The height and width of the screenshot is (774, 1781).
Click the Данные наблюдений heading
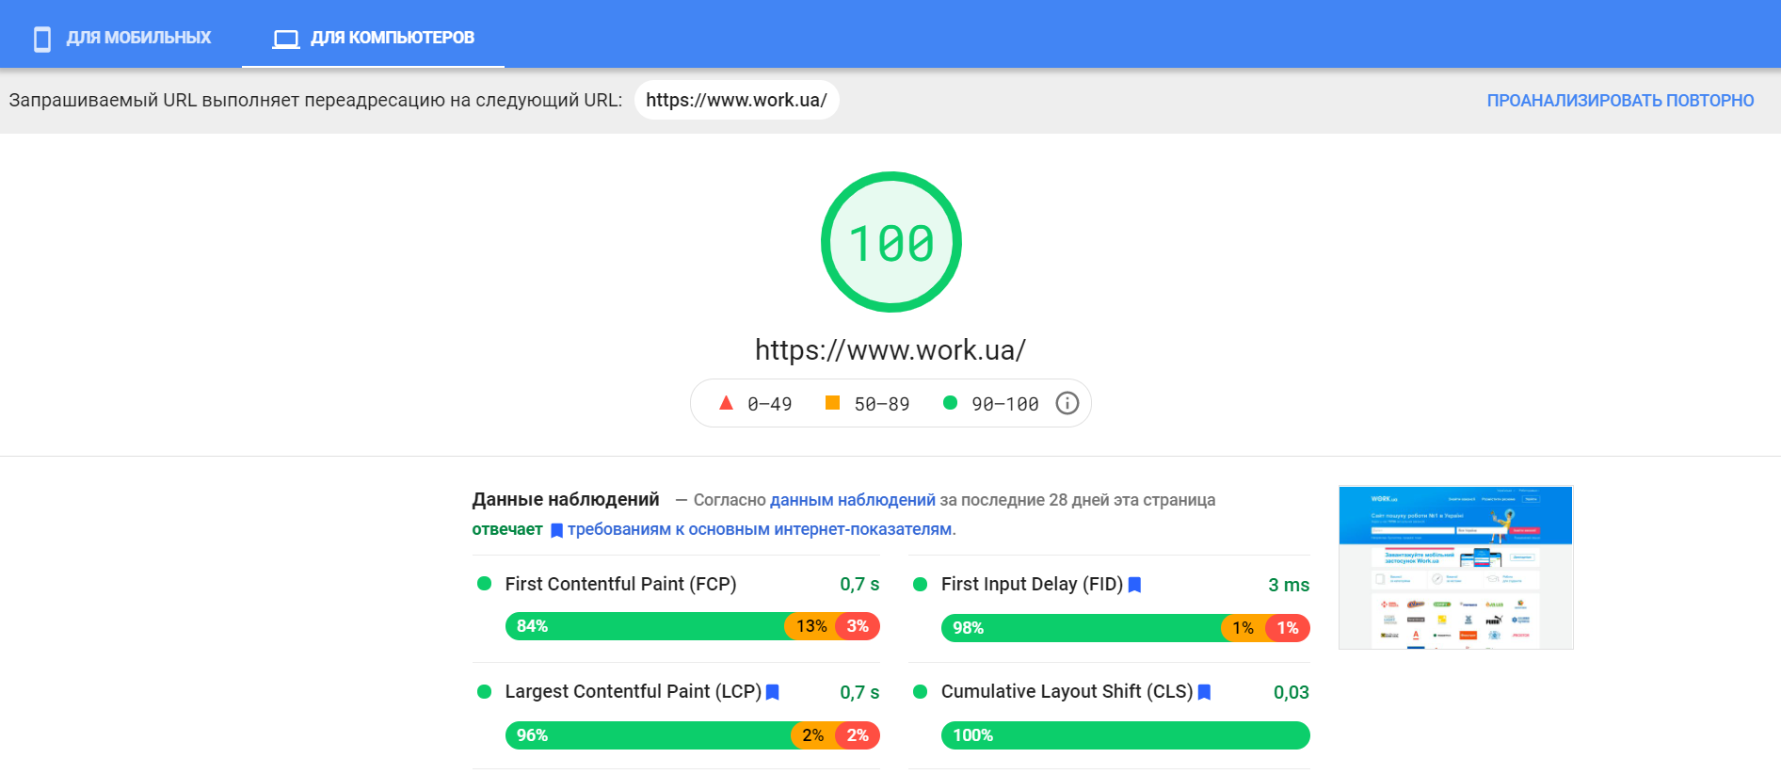566,499
